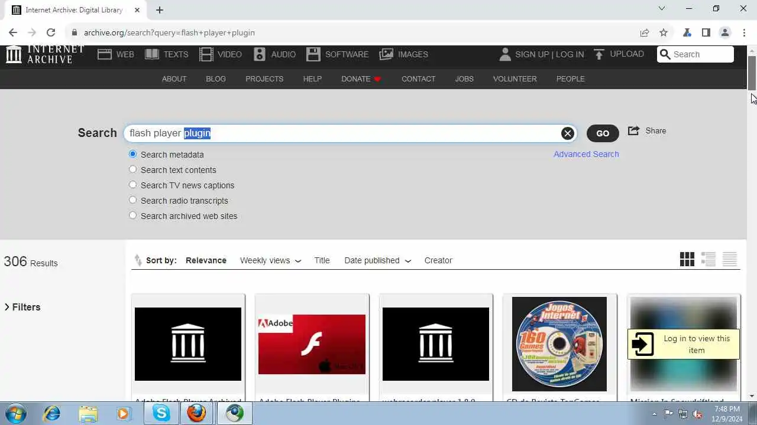This screenshot has width=757, height=425.
Task: Switch to extended list view
Action: (x=709, y=259)
